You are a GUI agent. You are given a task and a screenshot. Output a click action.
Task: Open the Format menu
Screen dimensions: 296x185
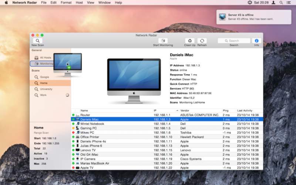coord(66,3)
